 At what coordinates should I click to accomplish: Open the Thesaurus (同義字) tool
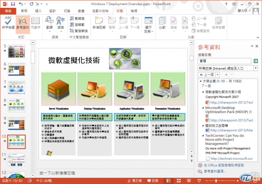point(36,23)
